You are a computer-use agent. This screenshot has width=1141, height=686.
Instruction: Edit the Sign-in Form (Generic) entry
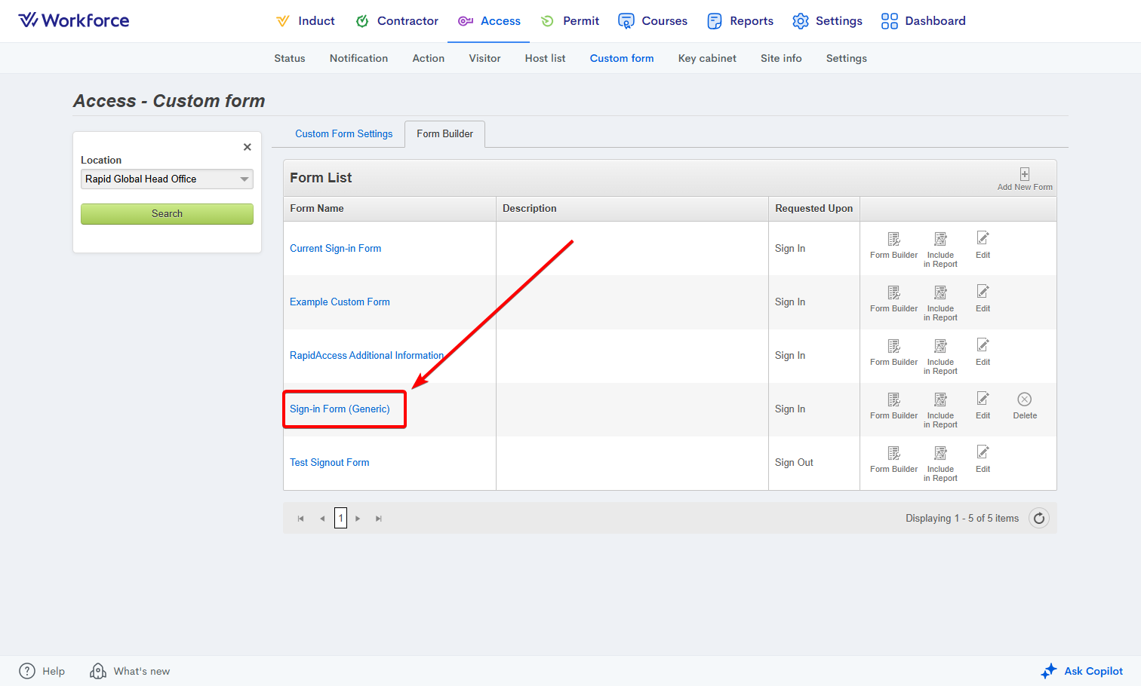pyautogui.click(x=983, y=400)
